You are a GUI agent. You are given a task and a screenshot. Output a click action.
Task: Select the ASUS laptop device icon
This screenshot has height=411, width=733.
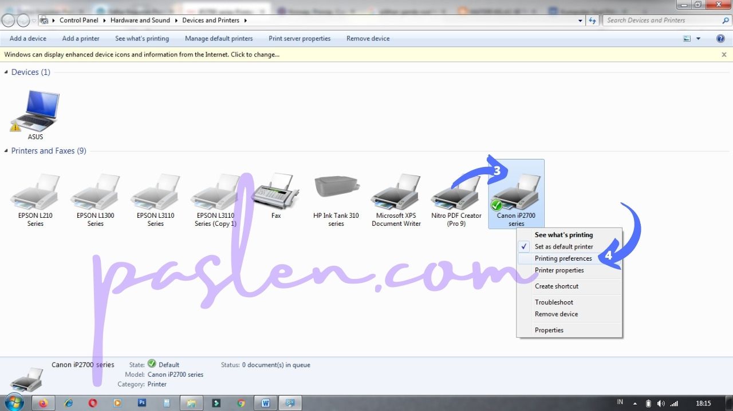click(35, 111)
